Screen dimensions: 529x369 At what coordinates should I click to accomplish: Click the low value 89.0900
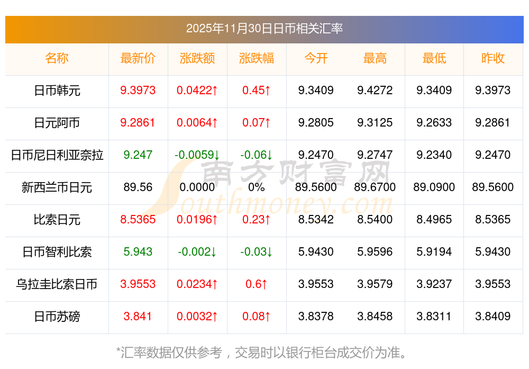pos(434,187)
